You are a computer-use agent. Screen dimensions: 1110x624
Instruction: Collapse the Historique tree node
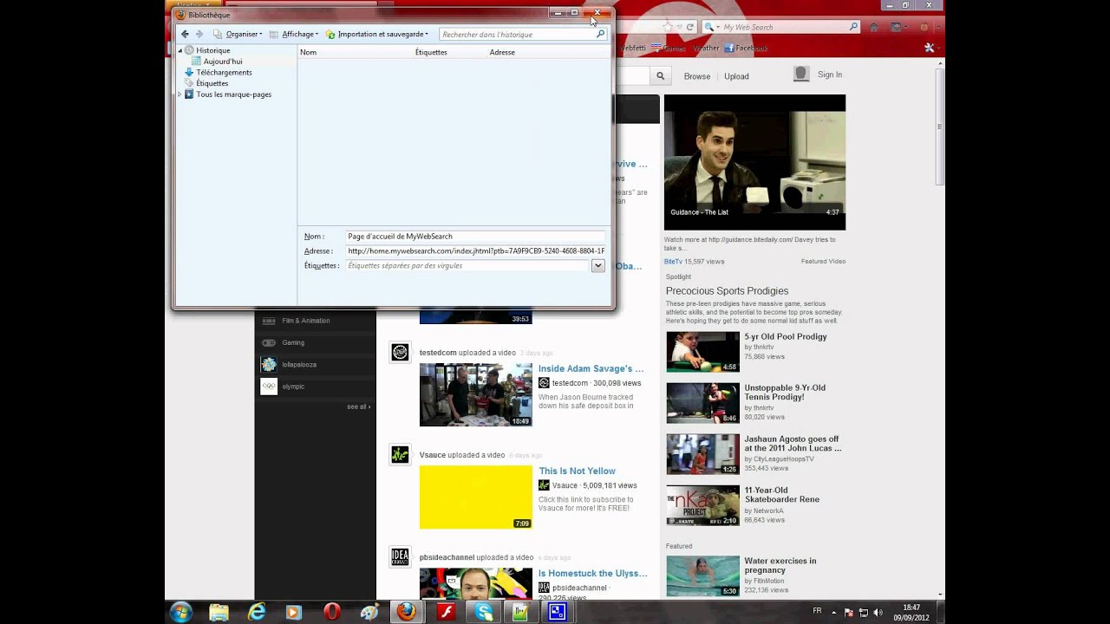point(180,50)
